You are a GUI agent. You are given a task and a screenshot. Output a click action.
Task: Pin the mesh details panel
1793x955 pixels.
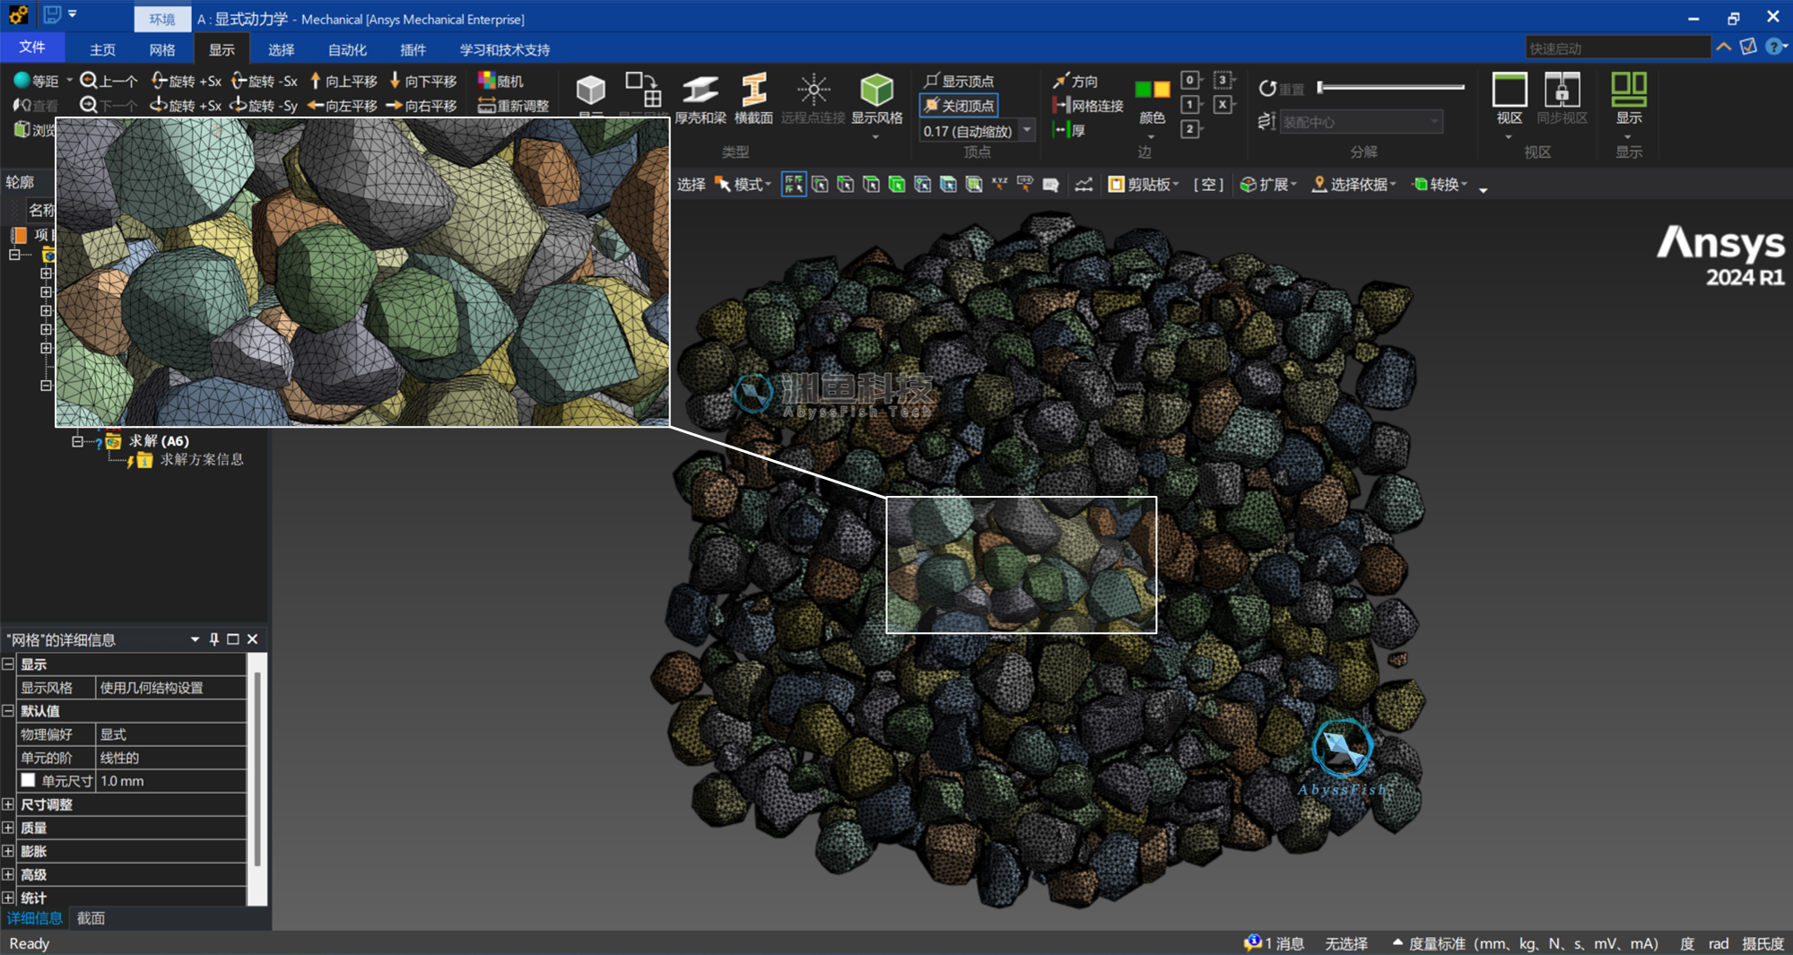[x=213, y=639]
